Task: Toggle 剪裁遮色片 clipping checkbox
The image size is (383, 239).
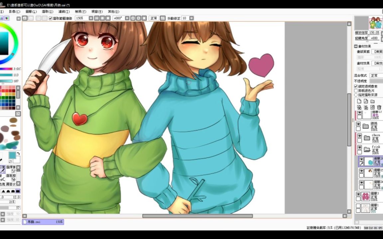Action: (x=356, y=91)
